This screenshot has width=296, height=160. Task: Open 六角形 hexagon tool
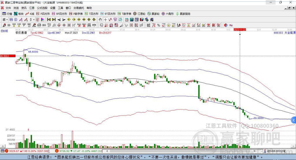(168, 14)
